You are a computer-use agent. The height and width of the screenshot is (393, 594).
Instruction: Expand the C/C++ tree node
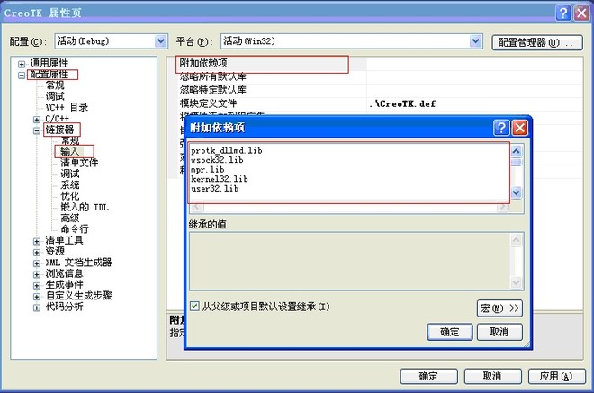[37, 119]
